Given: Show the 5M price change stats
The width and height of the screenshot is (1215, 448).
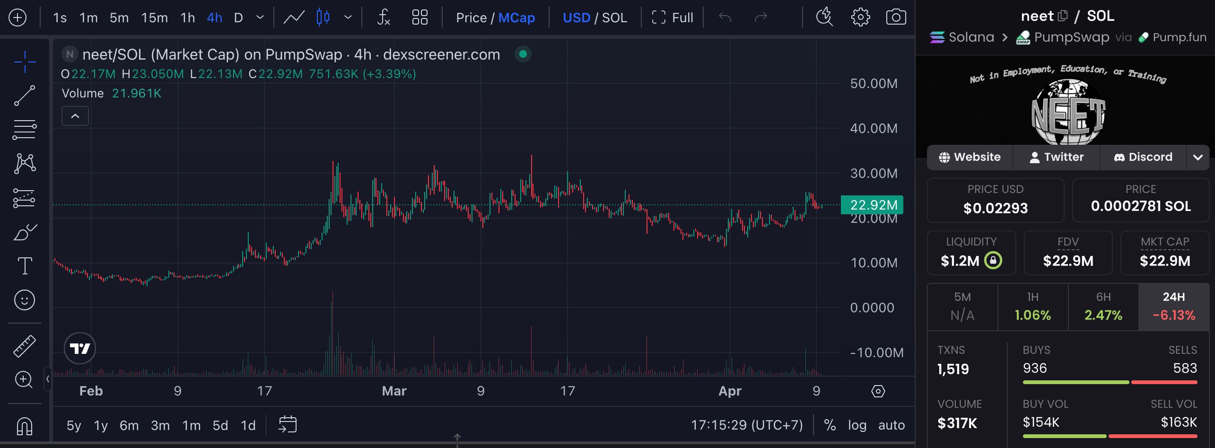Looking at the screenshot, I should coord(962,307).
